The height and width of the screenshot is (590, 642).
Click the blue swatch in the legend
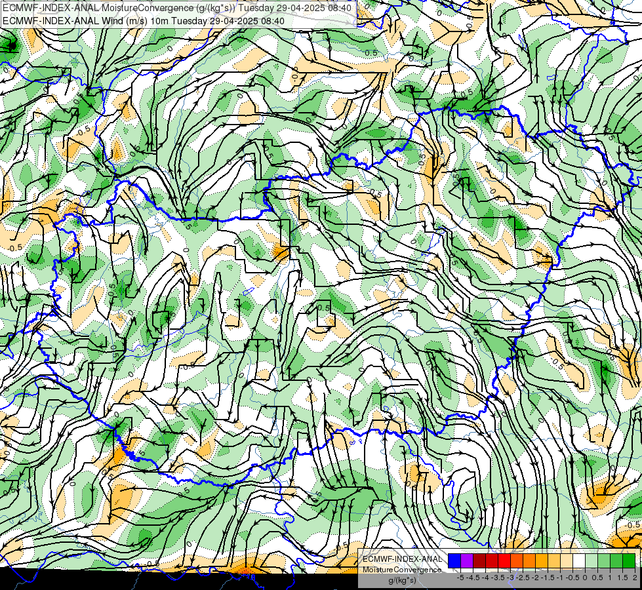pyautogui.click(x=454, y=561)
